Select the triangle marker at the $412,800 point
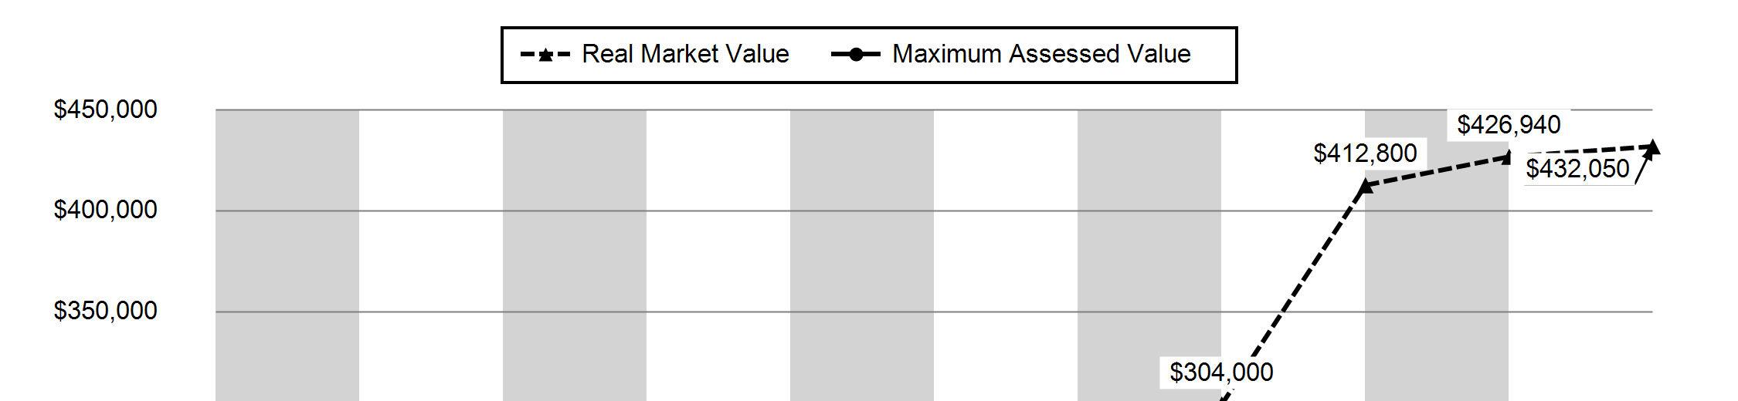1738x401 pixels. coord(1365,185)
